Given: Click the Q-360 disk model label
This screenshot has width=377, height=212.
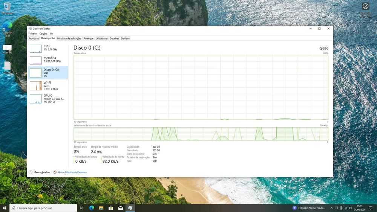Looking at the screenshot, I should coord(323,49).
